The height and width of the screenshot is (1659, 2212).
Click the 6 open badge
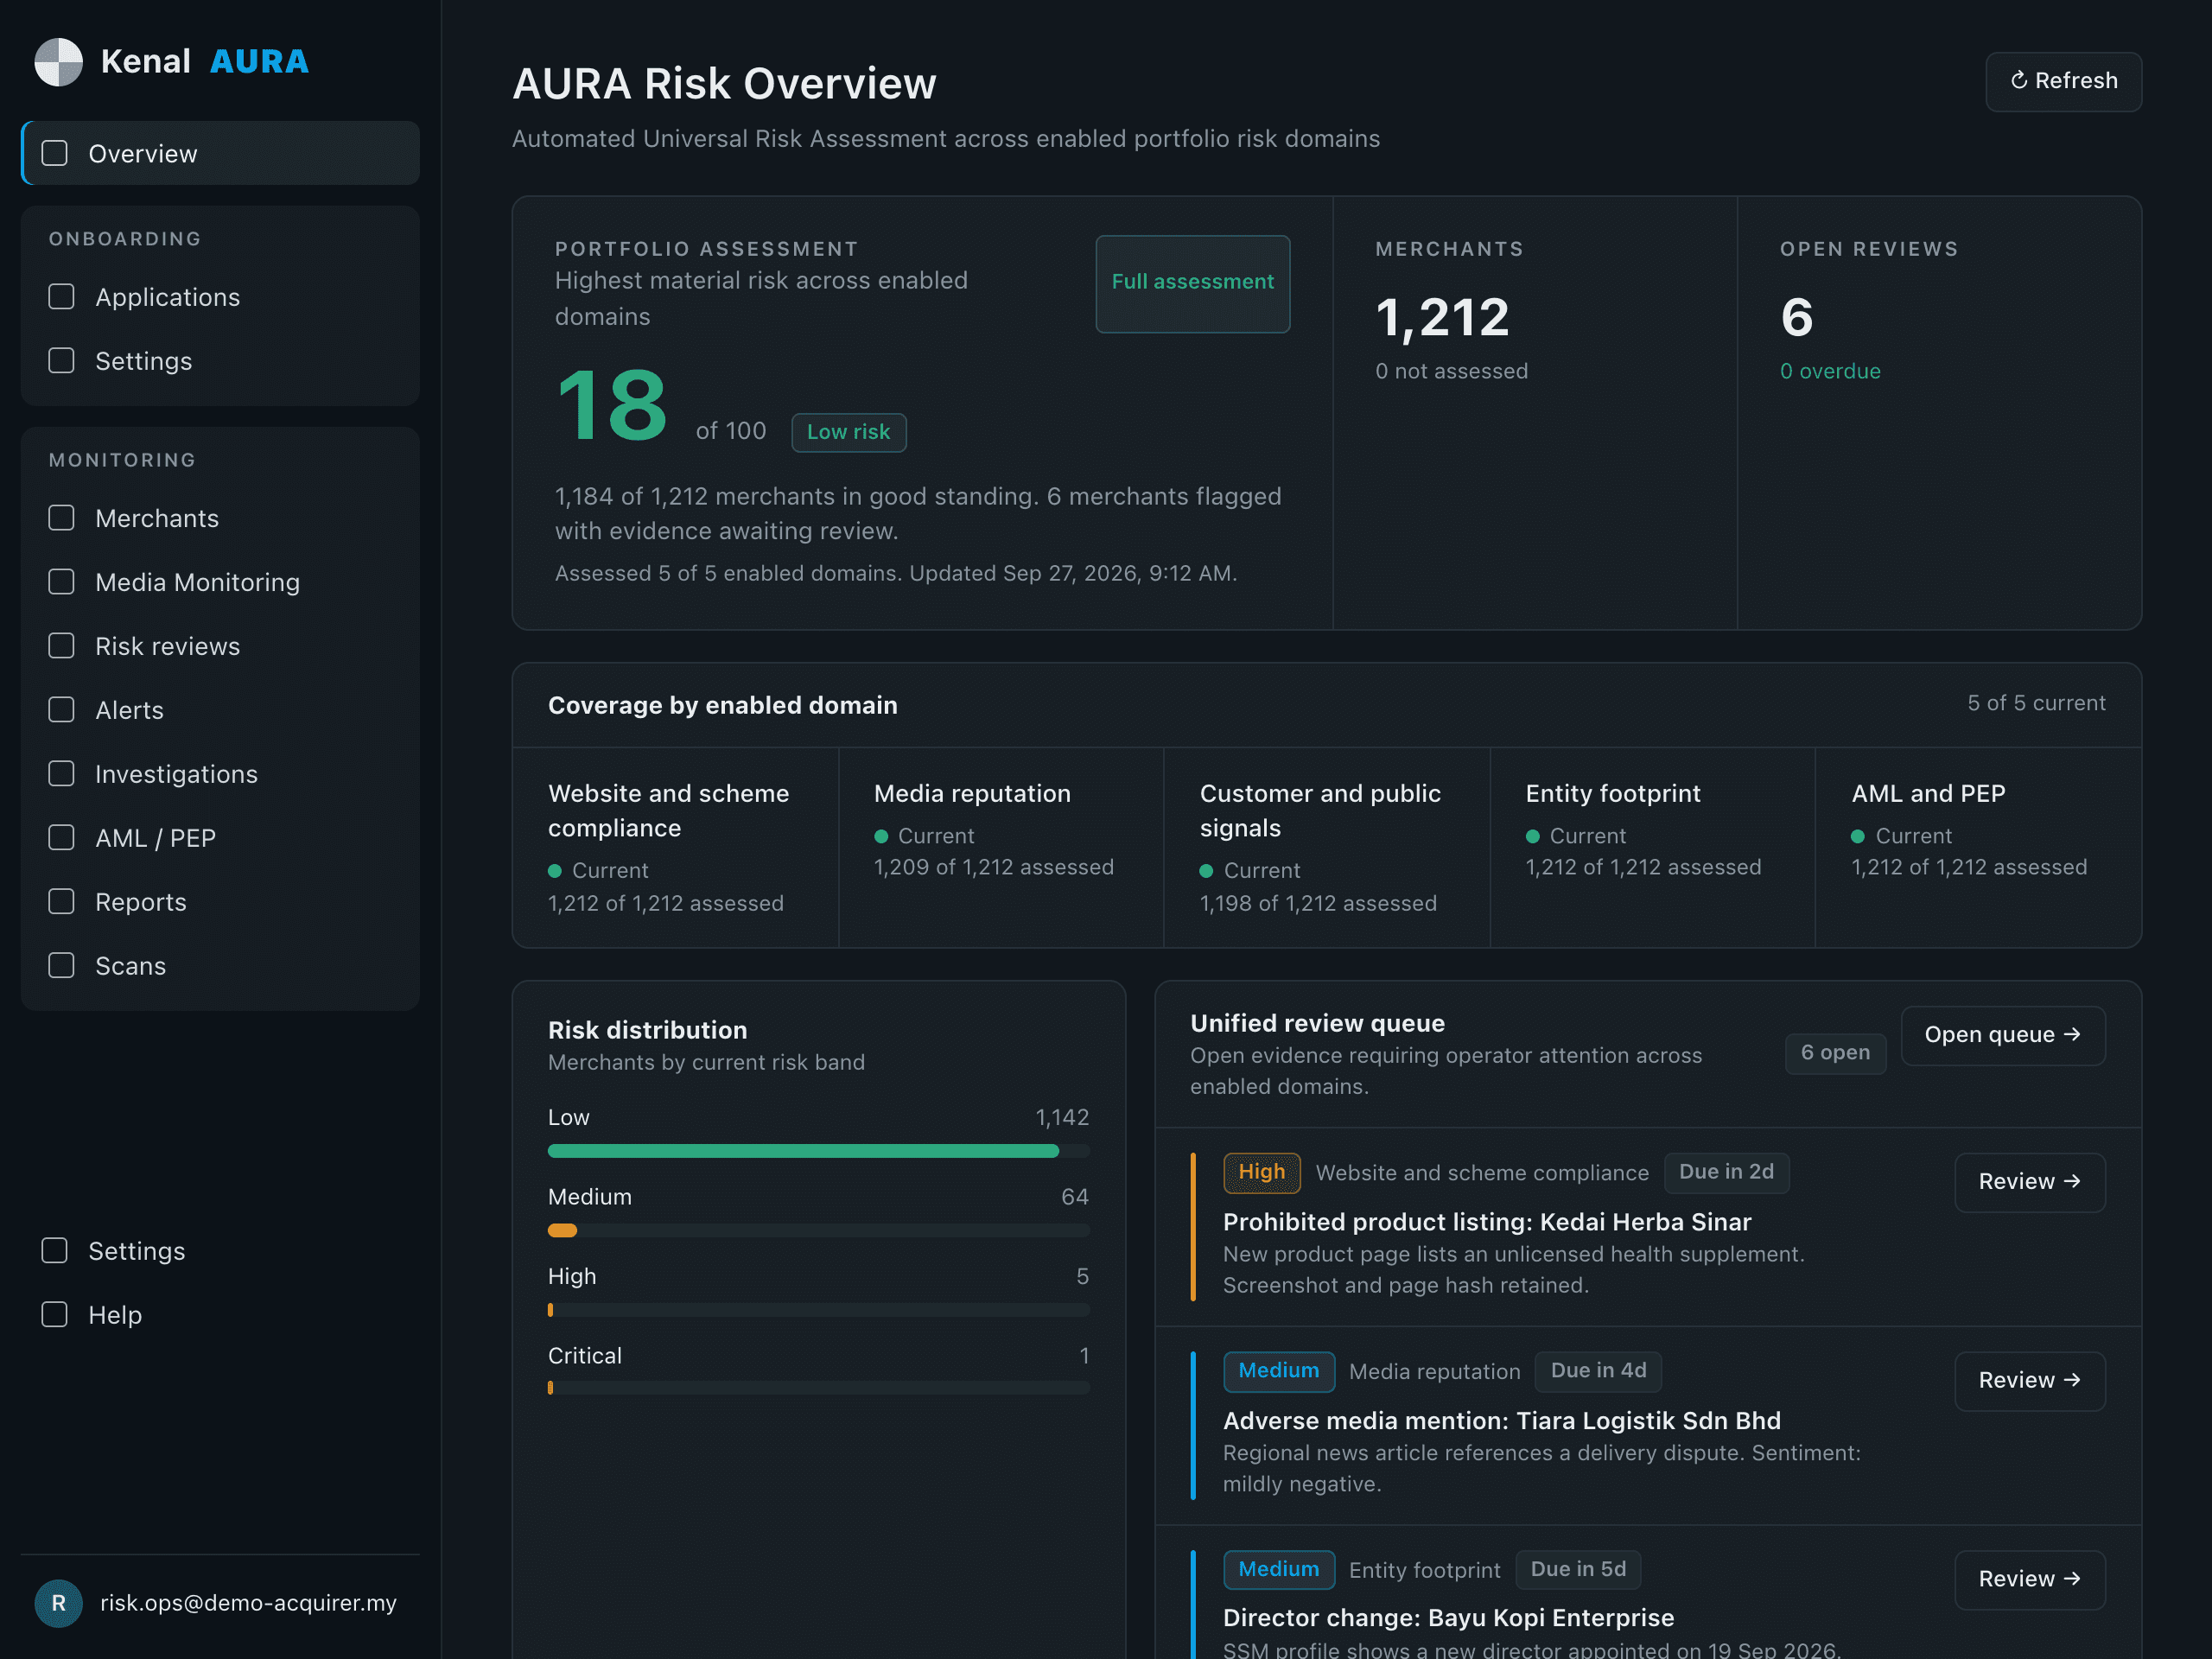point(1836,1053)
